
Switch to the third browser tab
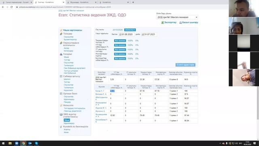click(81, 2)
